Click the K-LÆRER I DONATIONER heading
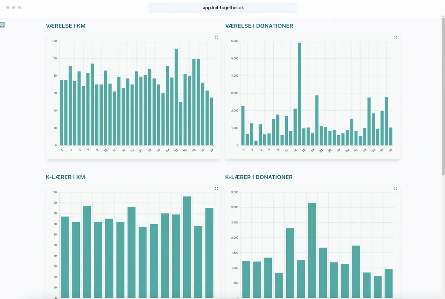This screenshot has width=445, height=299. (259, 177)
